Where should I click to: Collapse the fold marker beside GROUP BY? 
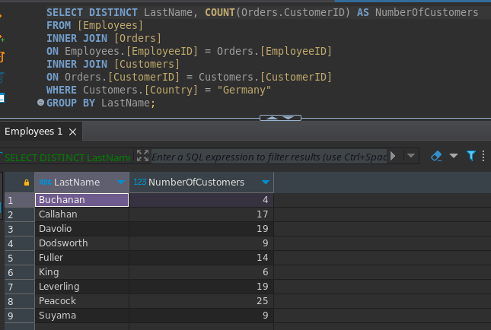point(40,103)
